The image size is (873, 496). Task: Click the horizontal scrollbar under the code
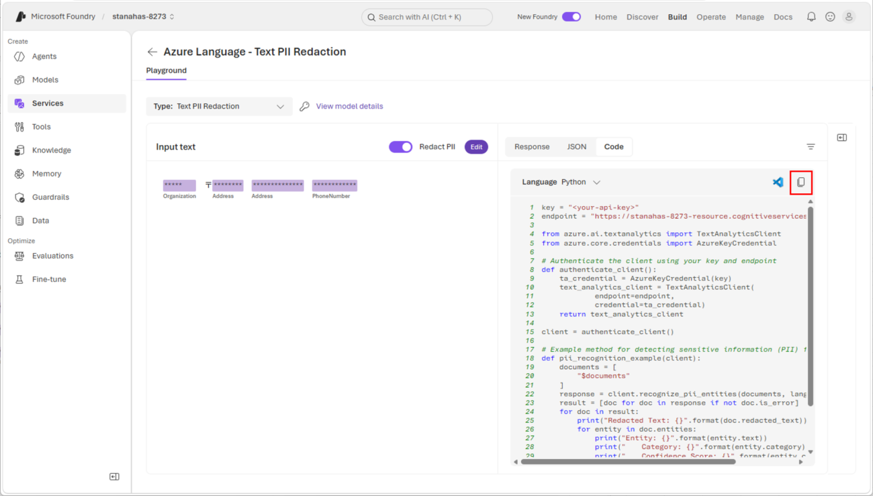tap(629, 462)
